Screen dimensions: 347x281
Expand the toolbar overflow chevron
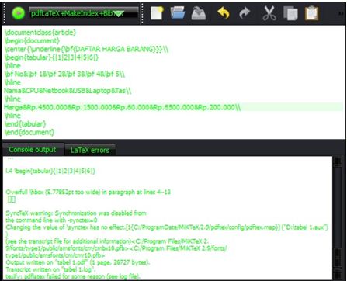point(342,13)
